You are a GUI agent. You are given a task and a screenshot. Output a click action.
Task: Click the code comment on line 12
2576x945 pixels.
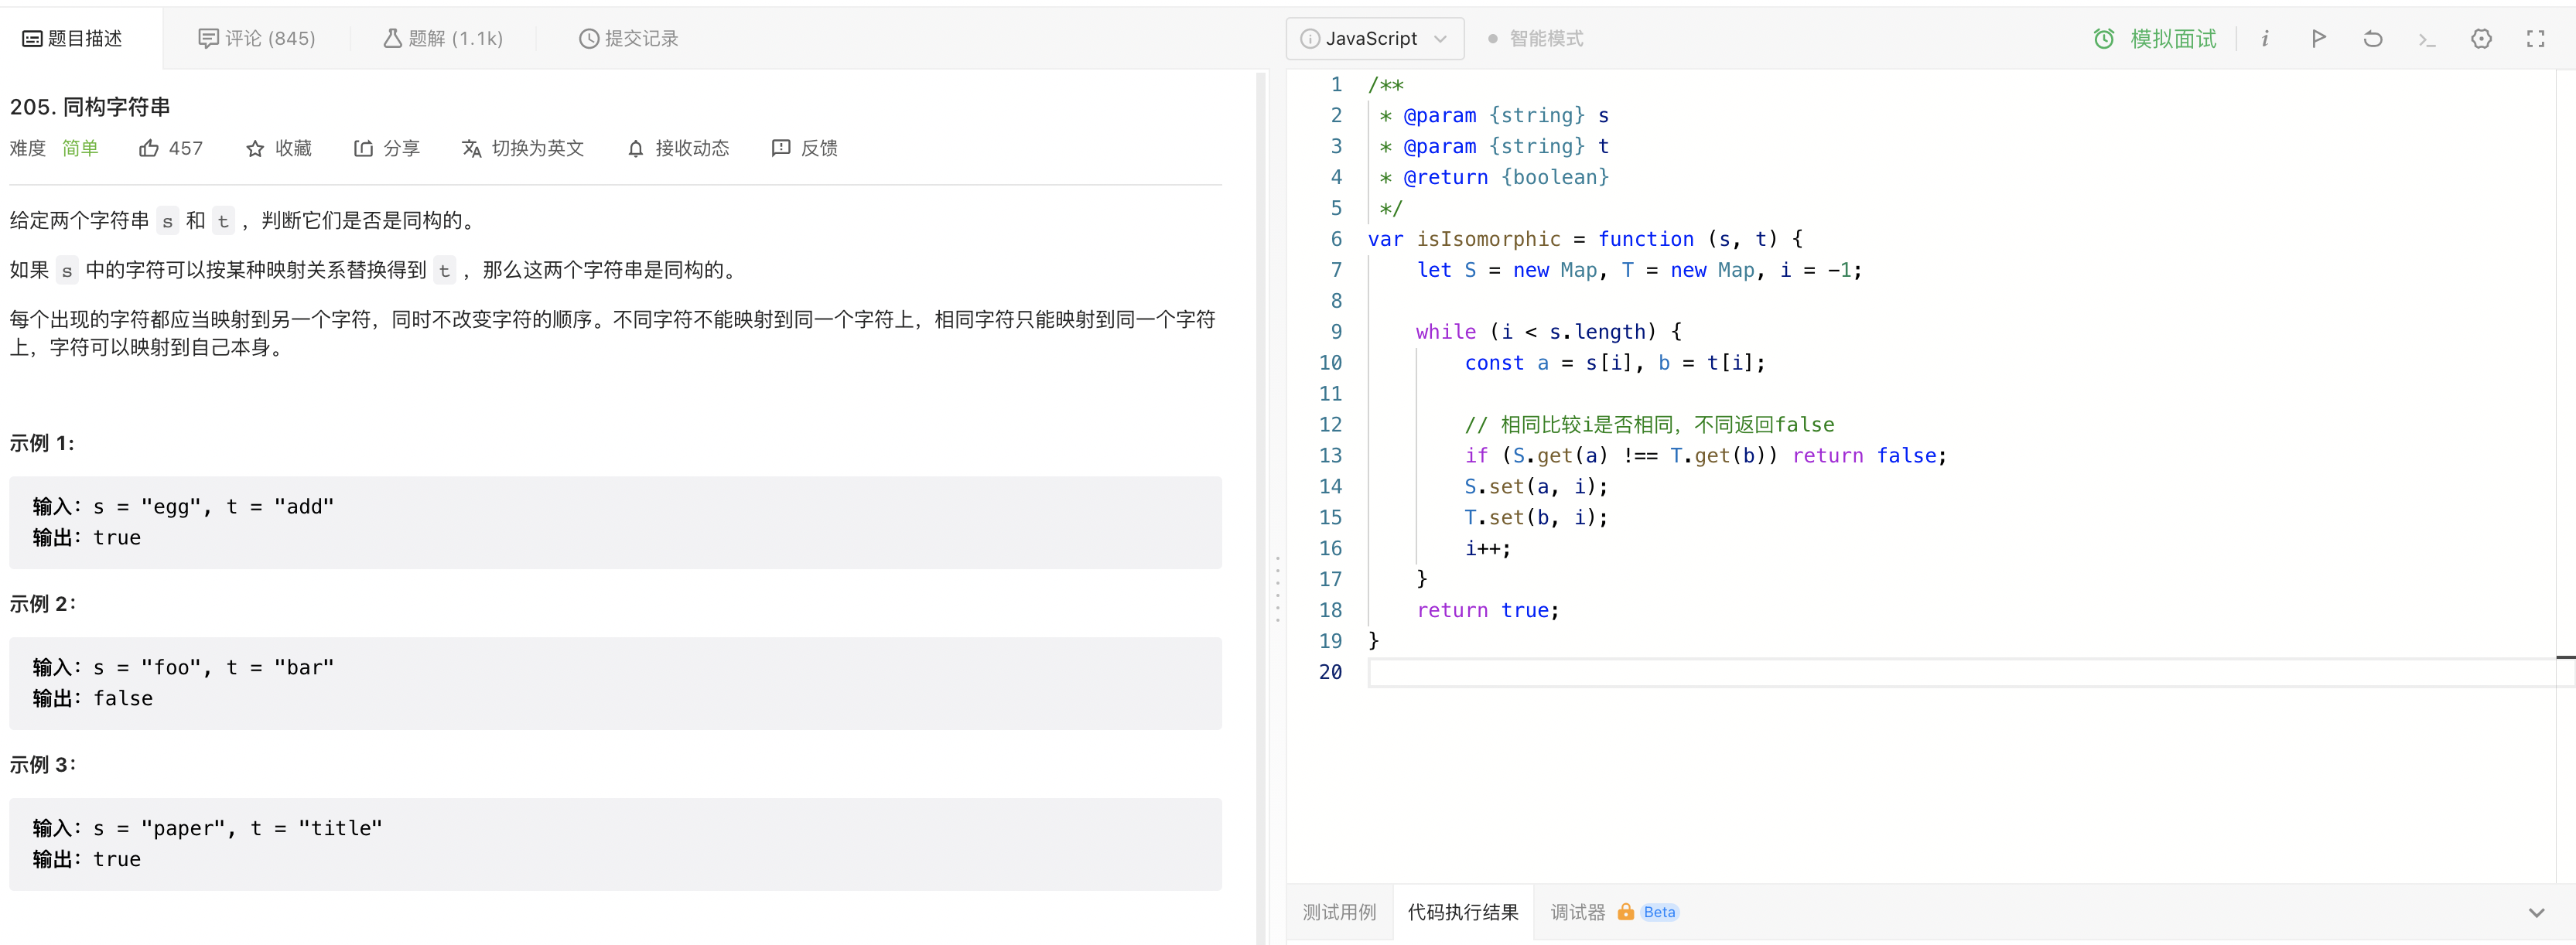pyautogui.click(x=1649, y=425)
